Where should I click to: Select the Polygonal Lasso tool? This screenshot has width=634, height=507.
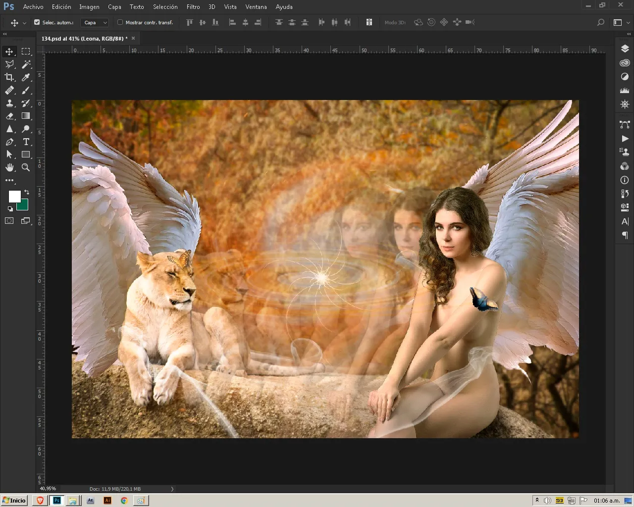[x=9, y=64]
